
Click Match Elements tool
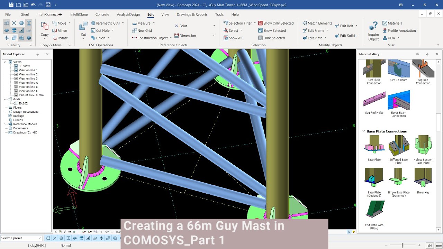tap(317, 23)
